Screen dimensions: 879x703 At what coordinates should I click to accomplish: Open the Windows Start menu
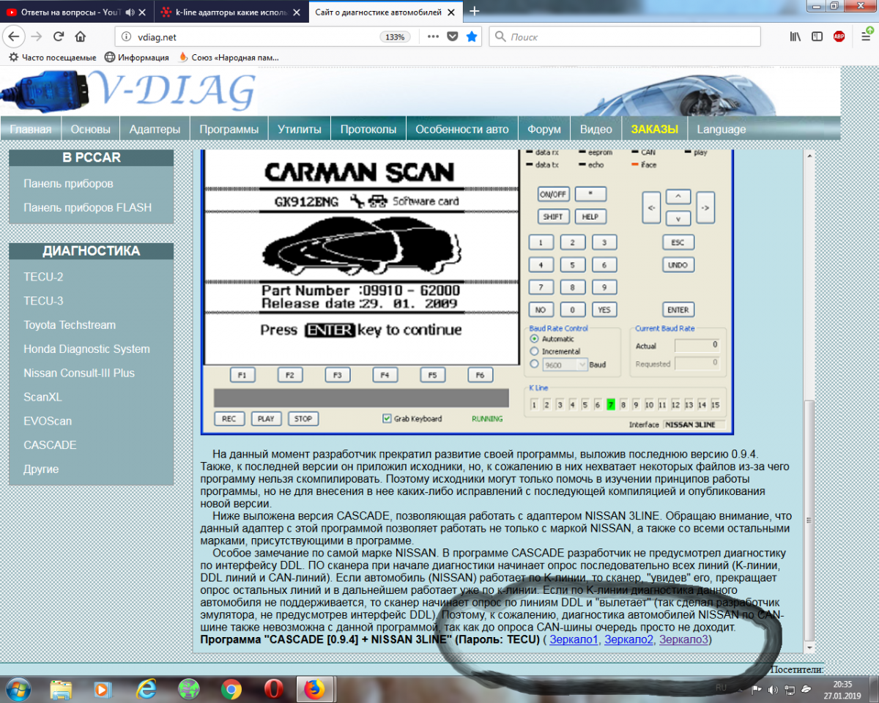pos(18,689)
